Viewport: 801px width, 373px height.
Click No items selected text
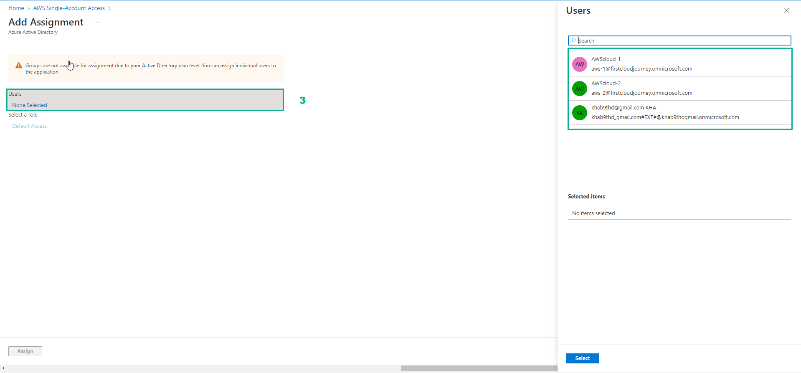click(x=593, y=213)
